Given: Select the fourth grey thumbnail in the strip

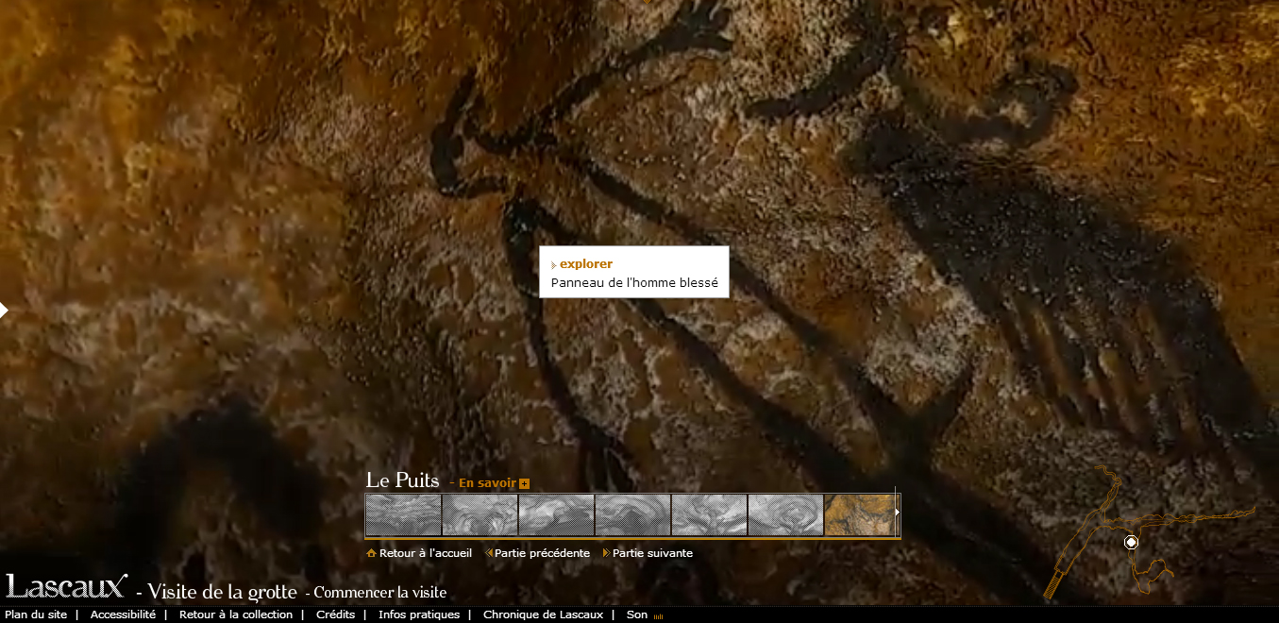Looking at the screenshot, I should pyautogui.click(x=632, y=514).
